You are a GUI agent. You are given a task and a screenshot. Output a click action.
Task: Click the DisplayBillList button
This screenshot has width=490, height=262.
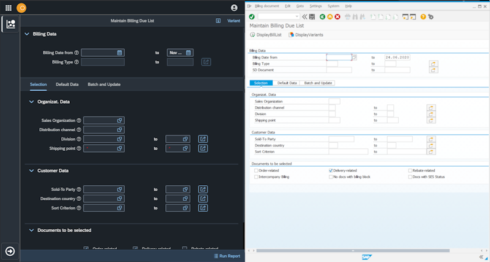coord(267,35)
